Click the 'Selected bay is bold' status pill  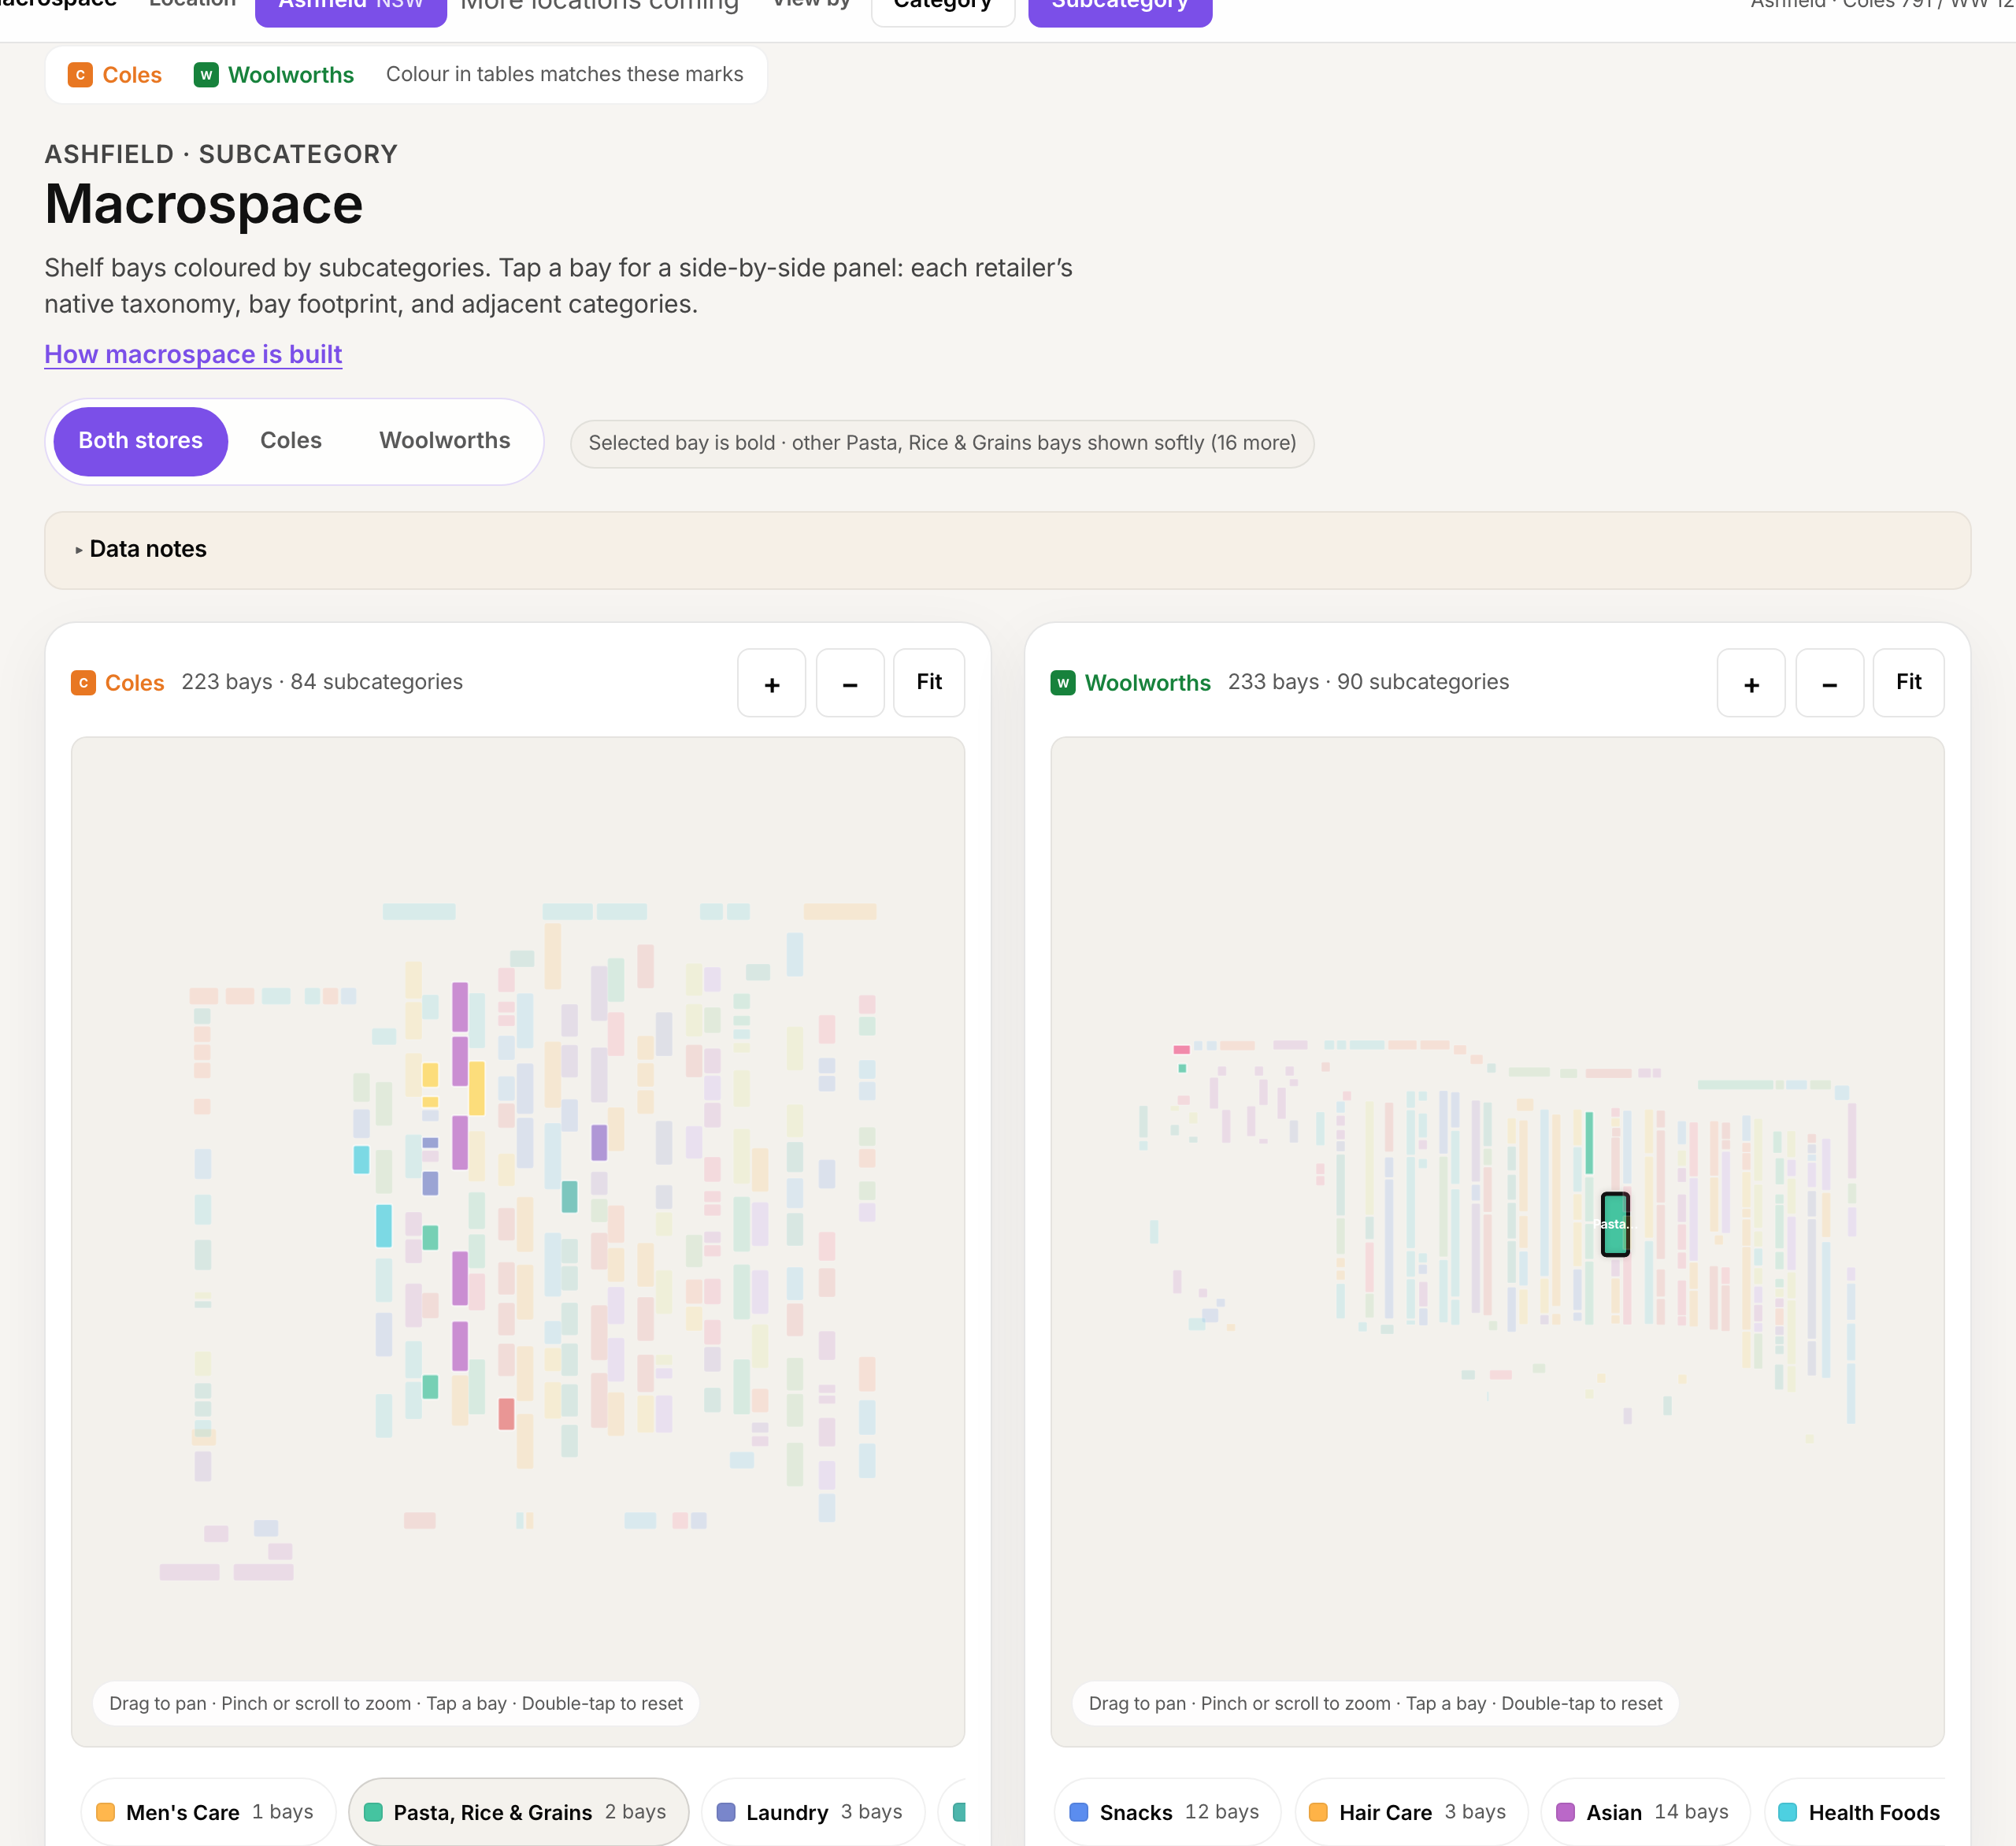point(942,443)
